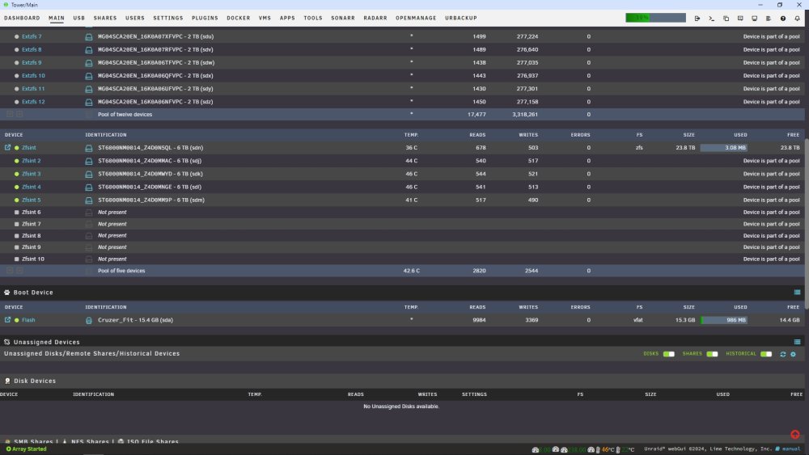Open the Zfsint device link
Image resolution: width=809 pixels, height=455 pixels.
pos(29,148)
